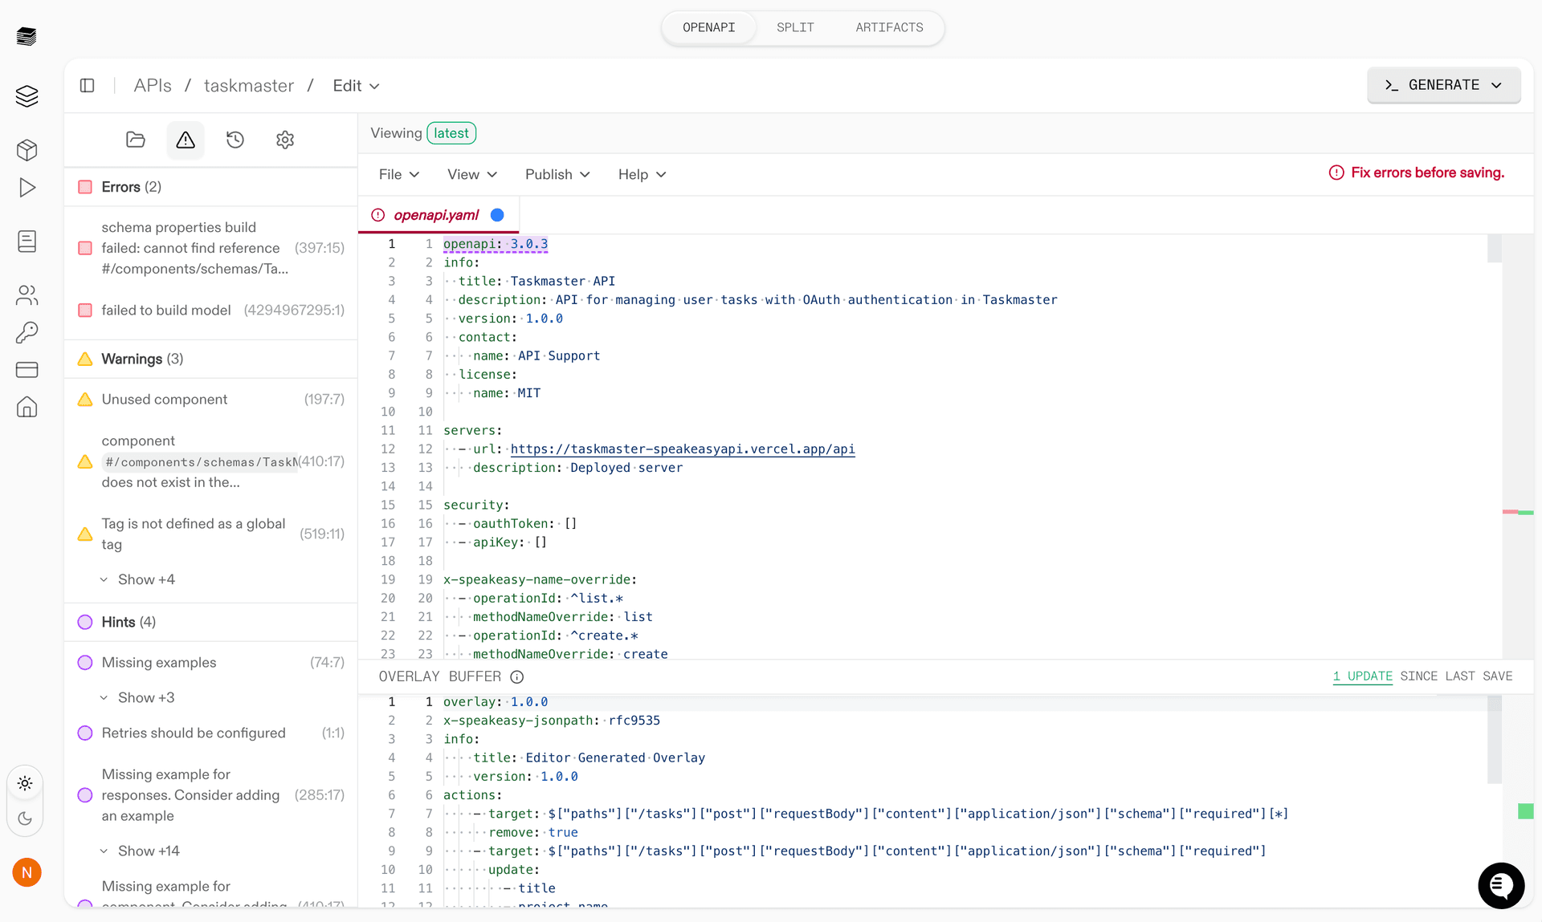The height and width of the screenshot is (922, 1542).
Task: Open the file explorer panel
Action: [135, 140]
